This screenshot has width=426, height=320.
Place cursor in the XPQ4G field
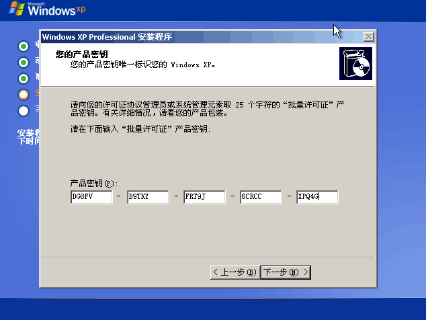coord(317,197)
